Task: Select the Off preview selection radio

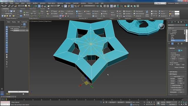Action: coord(170,65)
